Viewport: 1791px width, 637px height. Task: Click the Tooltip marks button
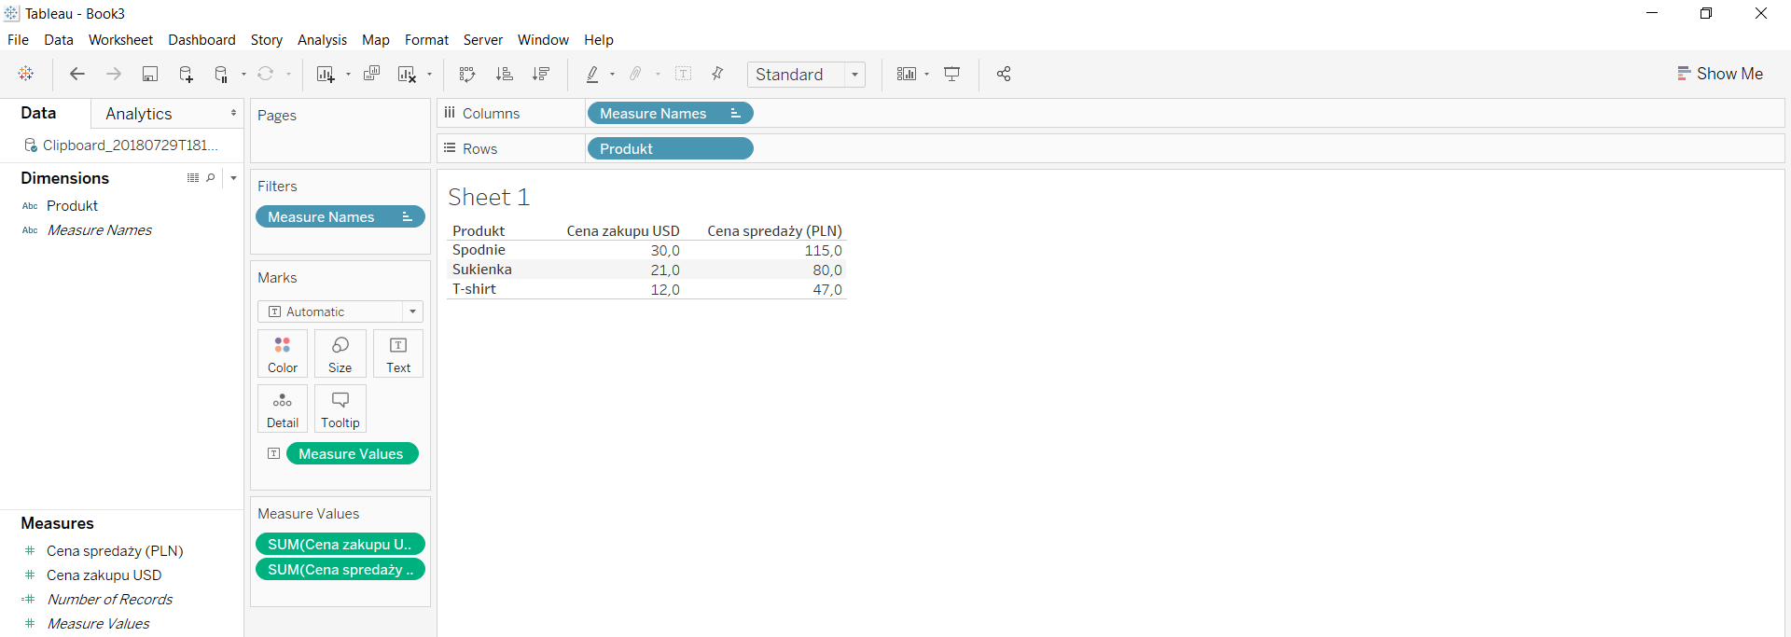(340, 409)
